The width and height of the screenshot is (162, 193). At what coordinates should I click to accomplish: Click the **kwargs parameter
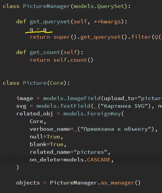coord(107,22)
